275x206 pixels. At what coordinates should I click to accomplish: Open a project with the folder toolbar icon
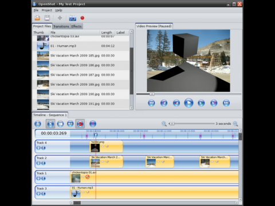37,18
